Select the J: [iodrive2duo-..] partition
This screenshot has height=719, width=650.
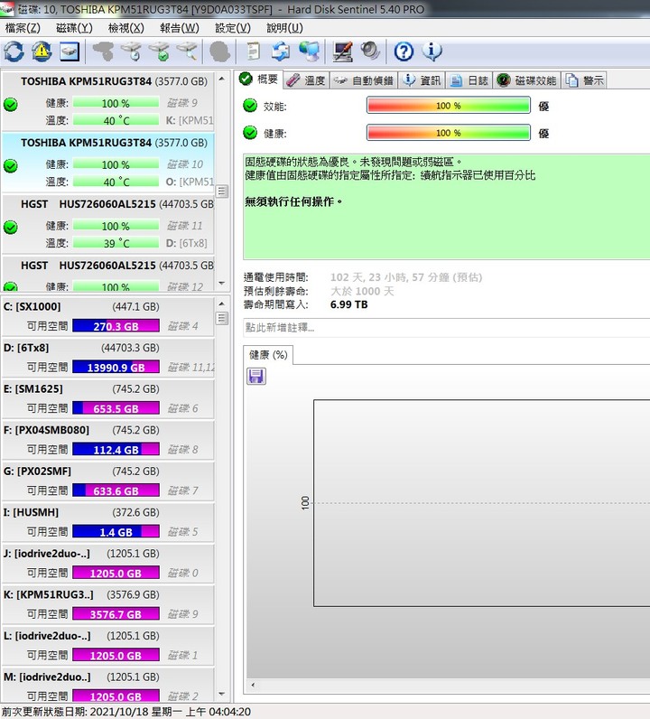(x=108, y=564)
